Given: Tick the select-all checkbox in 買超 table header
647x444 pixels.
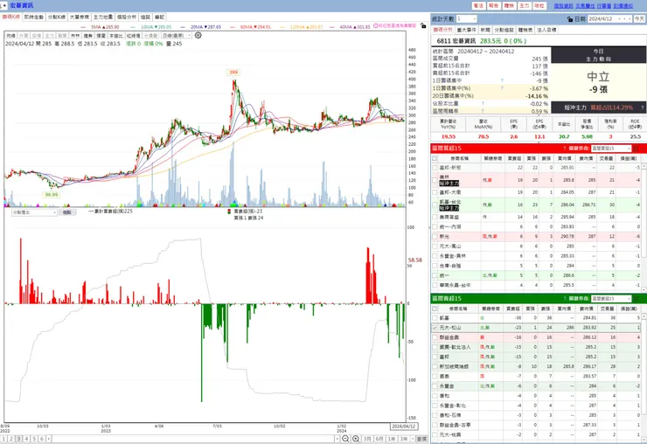Looking at the screenshot, I should [435, 158].
